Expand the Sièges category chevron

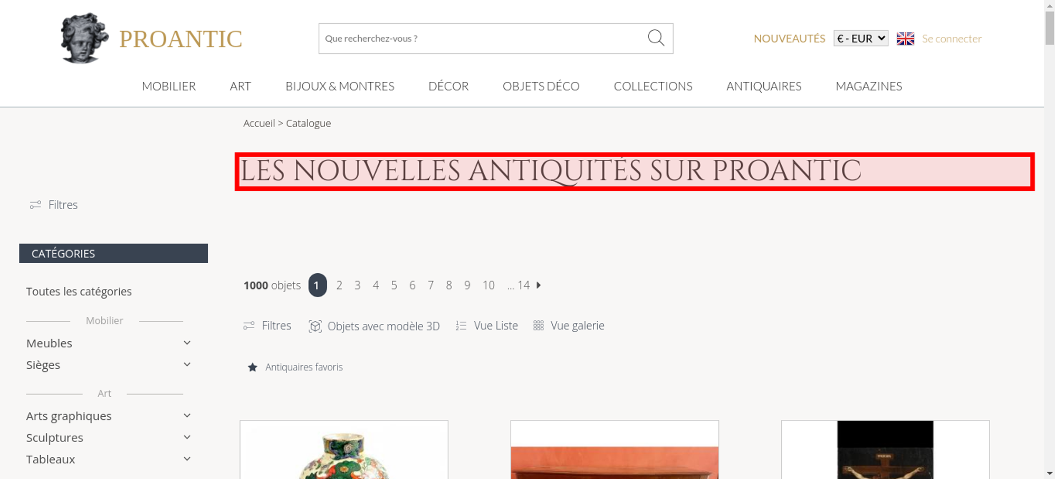[187, 365]
